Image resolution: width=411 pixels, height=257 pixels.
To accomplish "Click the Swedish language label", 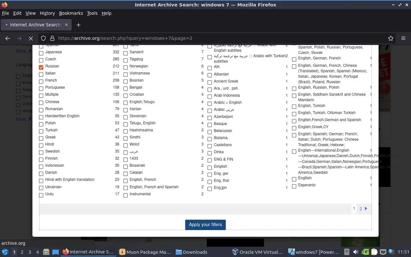I will point(52,151).
